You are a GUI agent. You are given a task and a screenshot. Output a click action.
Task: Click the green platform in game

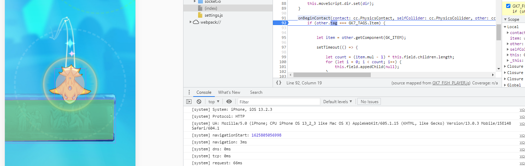[x=60, y=120]
